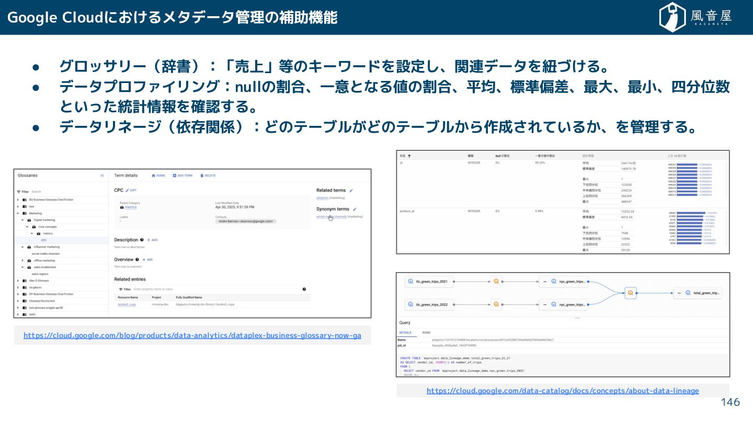Collapse the Influencer marketing category
Image resolution: width=753 pixels, height=423 pixels.
[x=22, y=247]
